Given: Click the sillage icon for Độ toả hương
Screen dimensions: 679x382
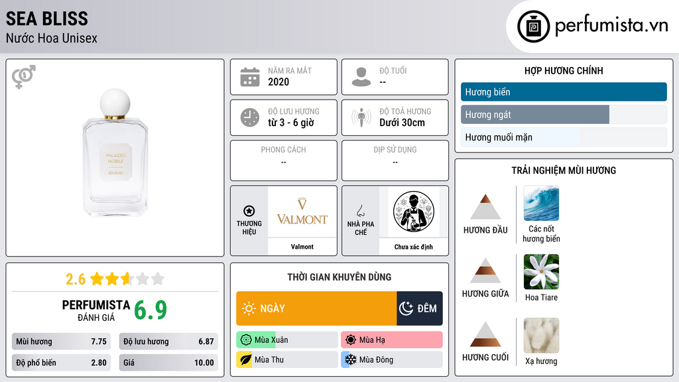Looking at the screenshot, I should click(361, 117).
